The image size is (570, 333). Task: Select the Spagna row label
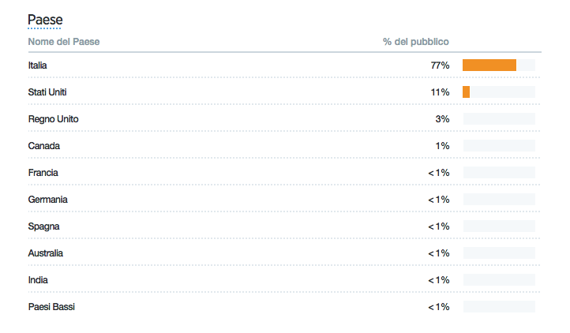(x=43, y=226)
